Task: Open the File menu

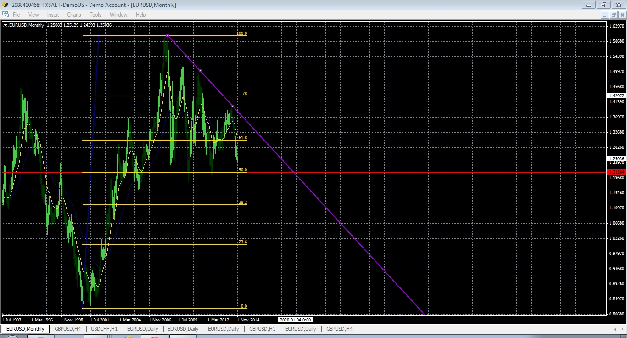Action: 16,14
